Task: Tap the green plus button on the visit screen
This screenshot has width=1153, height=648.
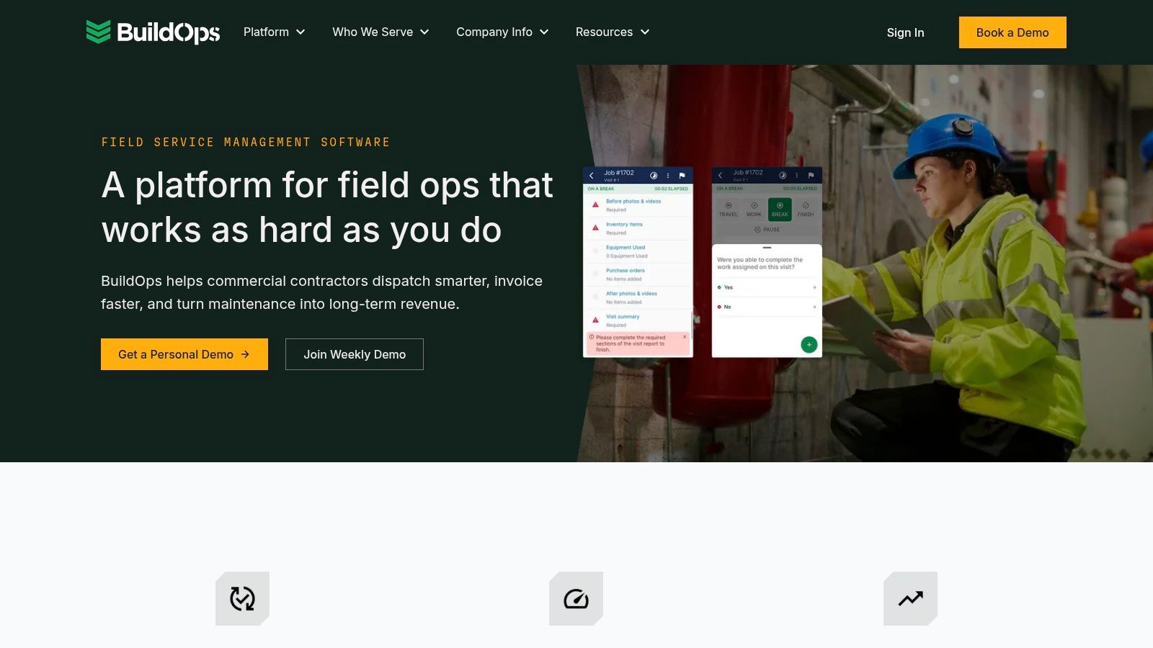Action: pos(809,344)
